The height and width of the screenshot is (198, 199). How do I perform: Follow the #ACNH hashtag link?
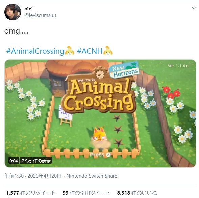(90, 51)
